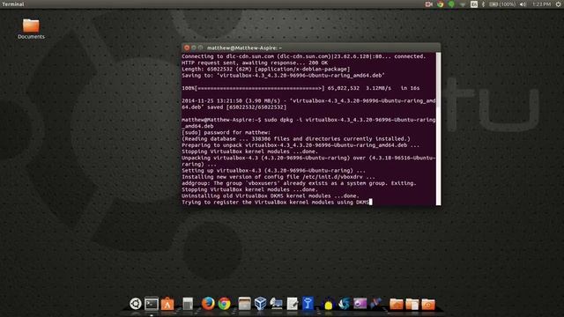Click the Chrome indicator in the top panel
The image size is (564, 317).
point(441,4)
